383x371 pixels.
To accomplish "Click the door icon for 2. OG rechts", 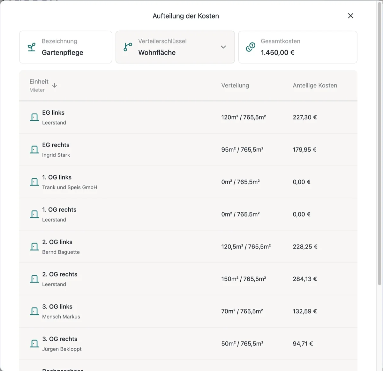I will 34,279.
